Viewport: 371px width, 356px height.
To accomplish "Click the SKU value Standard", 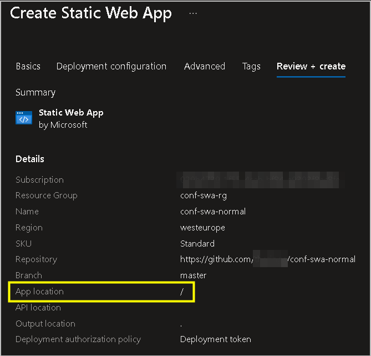I will click(x=197, y=244).
